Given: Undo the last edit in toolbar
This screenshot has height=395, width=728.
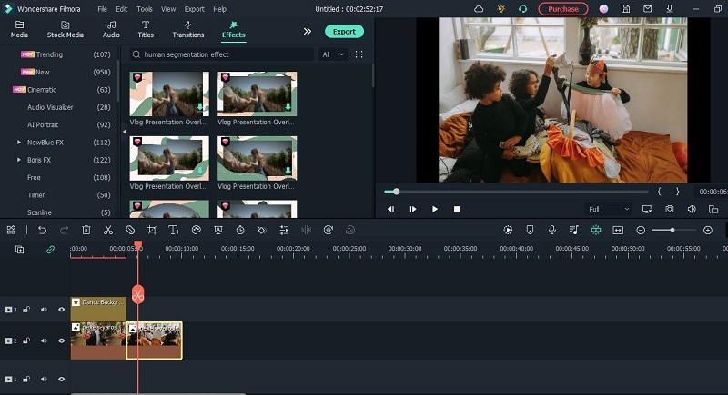Looking at the screenshot, I should click(x=42, y=230).
